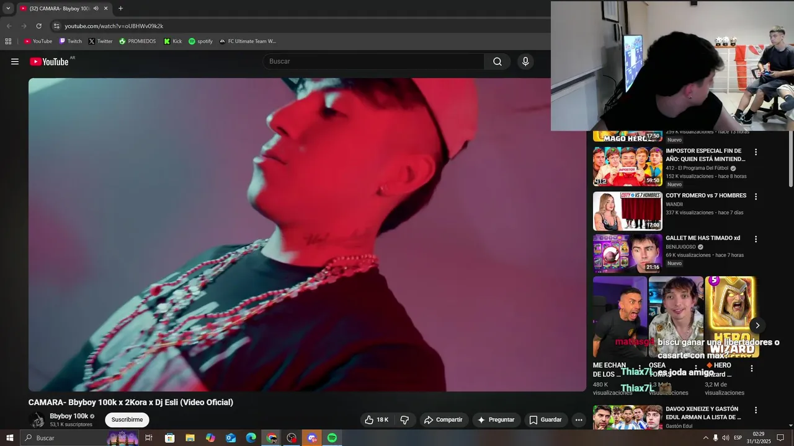Open options for IMPOSTOR ESPECIAL video
This screenshot has width=794, height=446.
(756, 152)
